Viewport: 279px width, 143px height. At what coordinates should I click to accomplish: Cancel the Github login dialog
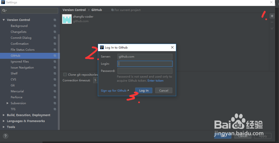tap(164, 91)
